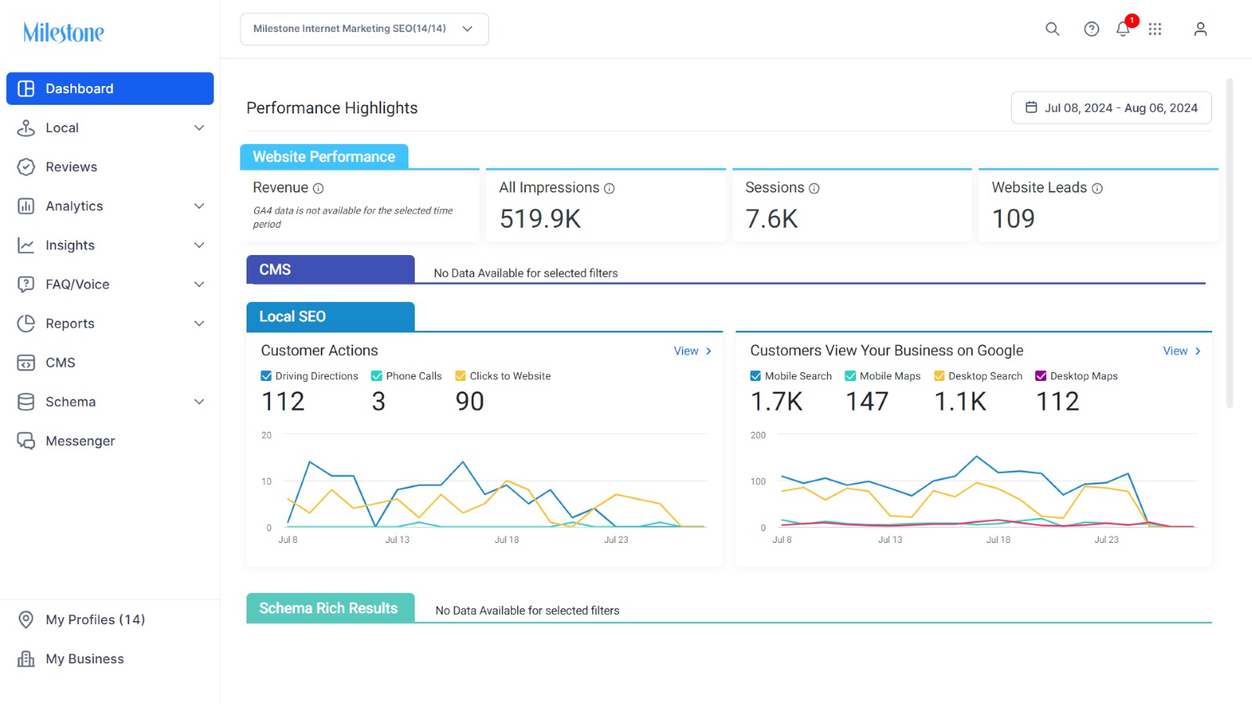Open the date range picker button
This screenshot has width=1252, height=704.
(1111, 108)
